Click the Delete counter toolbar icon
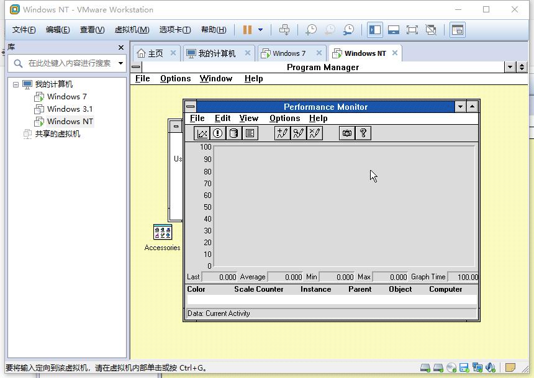 coord(315,133)
